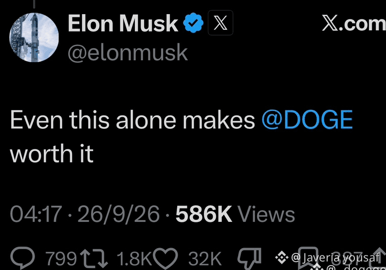Click the @Javeria yousaf watermark text
The image size is (386, 270).
pos(335,258)
